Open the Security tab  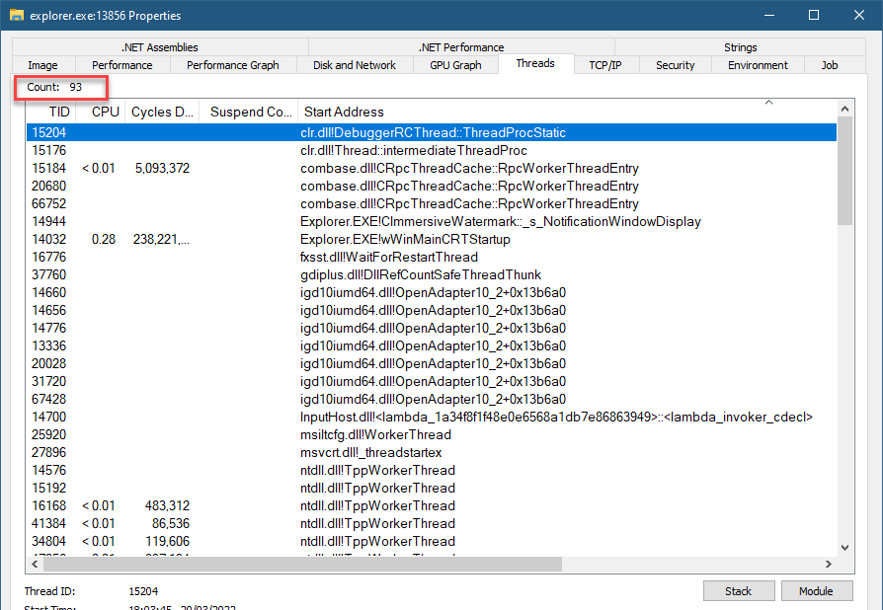675,65
